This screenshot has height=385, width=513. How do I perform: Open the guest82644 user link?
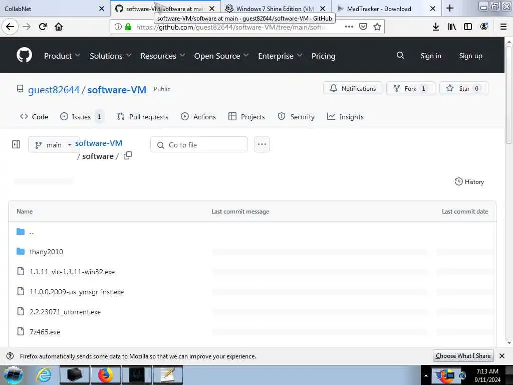pyautogui.click(x=54, y=90)
